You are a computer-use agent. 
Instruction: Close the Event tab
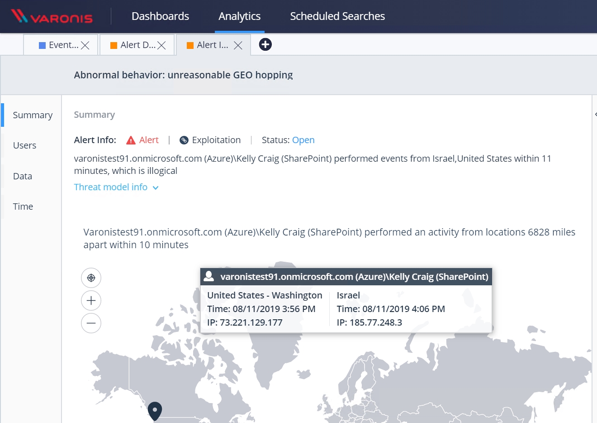(85, 45)
